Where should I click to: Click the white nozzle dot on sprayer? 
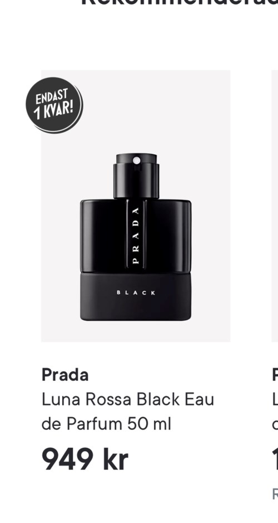click(x=137, y=160)
